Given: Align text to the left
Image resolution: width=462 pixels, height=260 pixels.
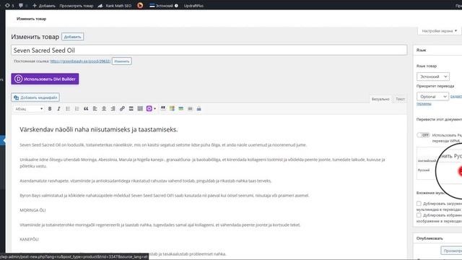Looking at the screenshot, I should coord(95,109).
